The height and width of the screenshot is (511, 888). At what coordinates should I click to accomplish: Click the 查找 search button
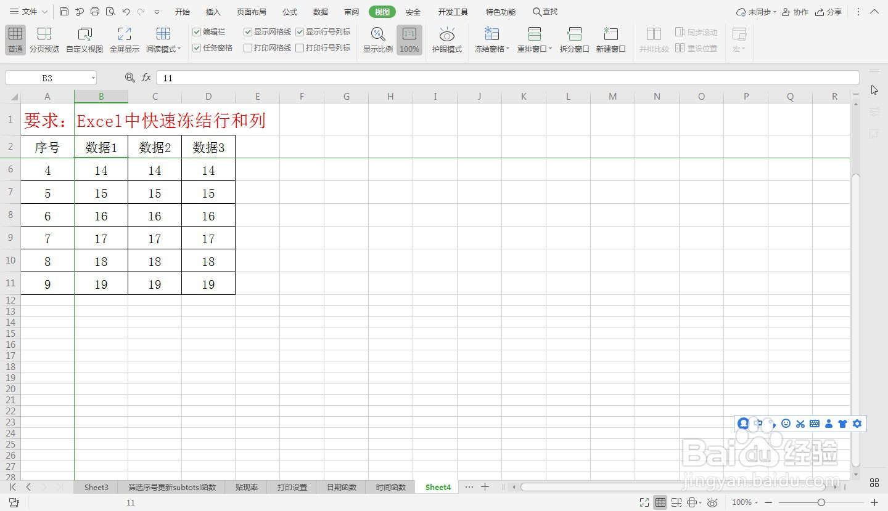pyautogui.click(x=545, y=12)
